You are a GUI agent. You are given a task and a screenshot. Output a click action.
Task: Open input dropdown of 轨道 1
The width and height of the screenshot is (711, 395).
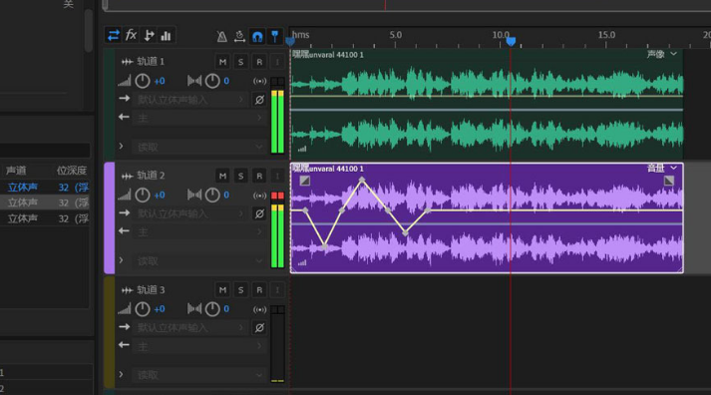click(x=190, y=100)
